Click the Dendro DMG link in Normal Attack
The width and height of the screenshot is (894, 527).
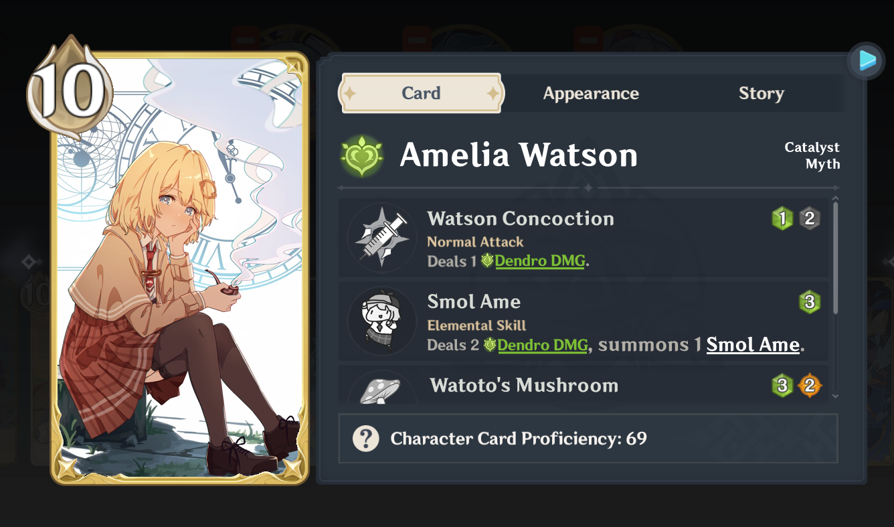[539, 261]
